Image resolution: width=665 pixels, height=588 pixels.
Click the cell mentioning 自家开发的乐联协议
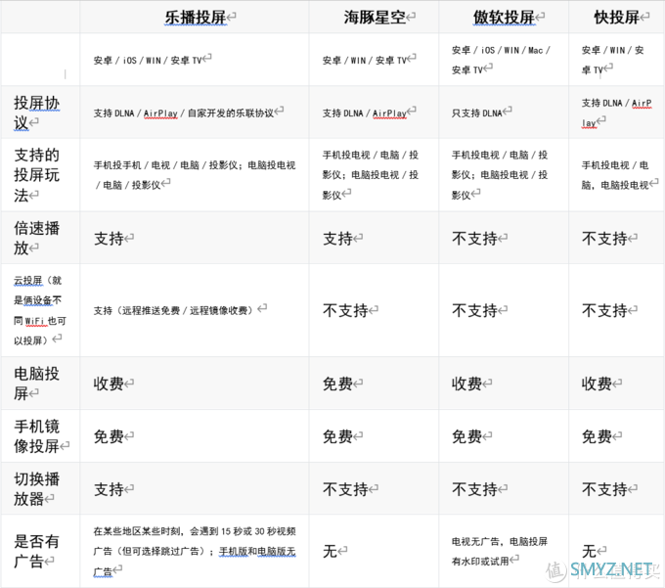click(x=184, y=113)
